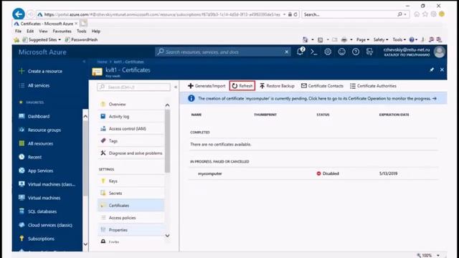Viewport: 459px width, 258px height.
Task: Click the 5/13/2019 expiration date
Action: (x=388, y=173)
